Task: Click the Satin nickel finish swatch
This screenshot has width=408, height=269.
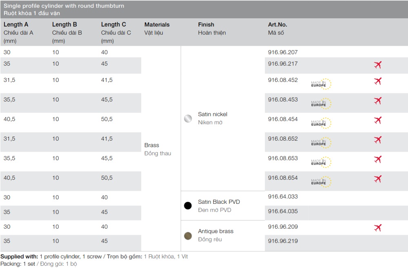Action: 188,119
